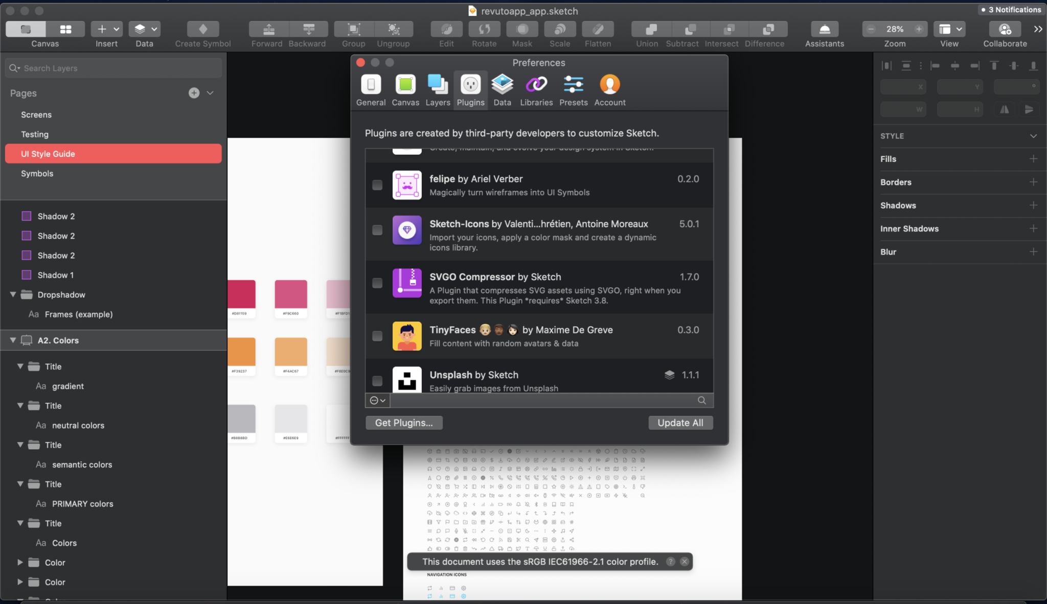This screenshot has height=604, width=1047.
Task: Dismiss the sRGB color profile notice
Action: point(684,562)
